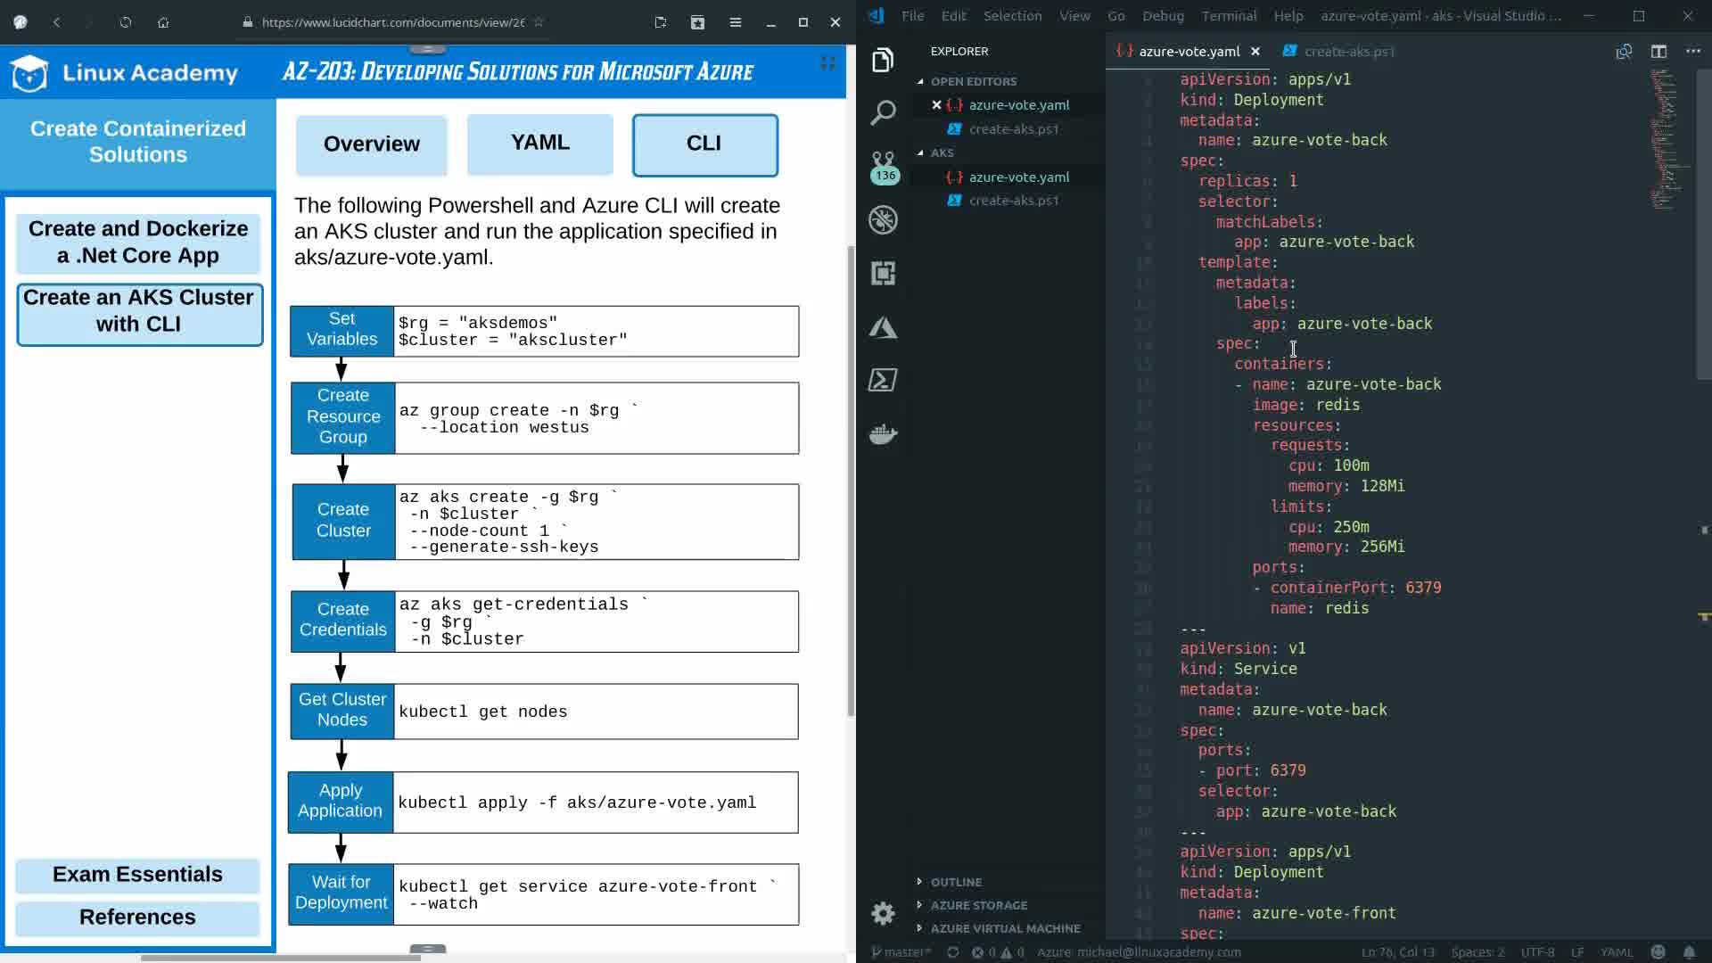The width and height of the screenshot is (1712, 963).
Task: Click the Exam Essentials button
Action: click(137, 875)
